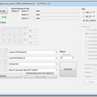The height and width of the screenshot is (97, 97).
Task: Click the C3_1- bit box in the BIT 7 row
Action: [x=15, y=37]
